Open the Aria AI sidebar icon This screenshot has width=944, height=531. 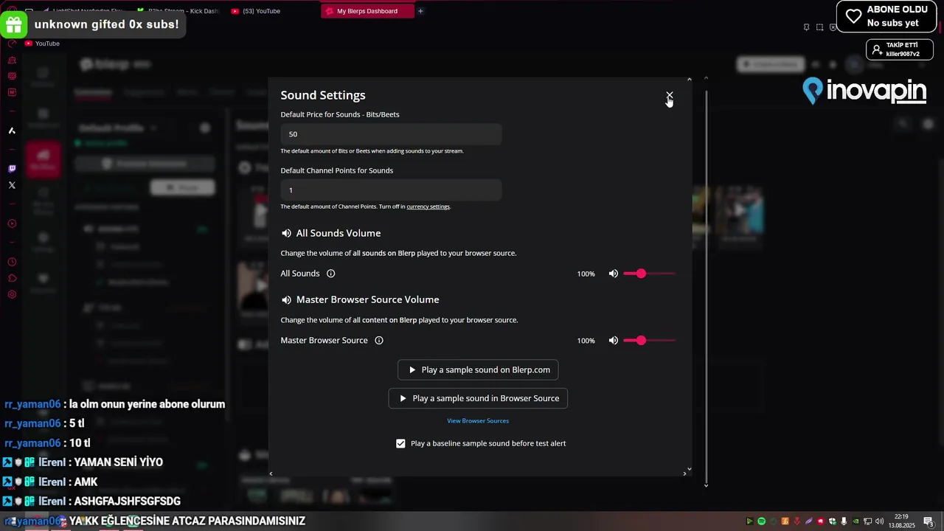12,131
